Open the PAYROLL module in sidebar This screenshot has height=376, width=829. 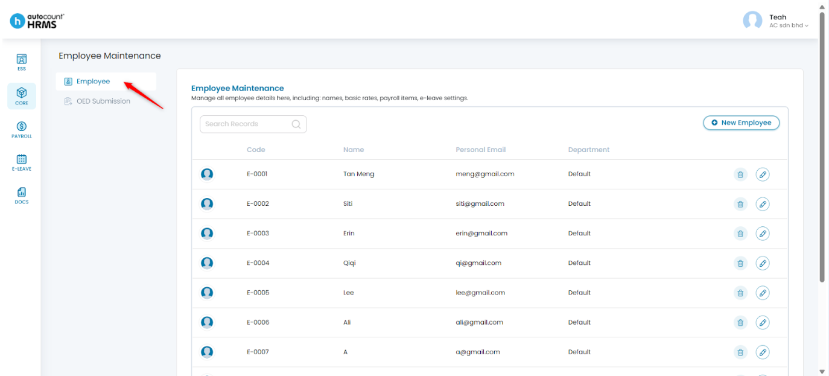(x=22, y=130)
